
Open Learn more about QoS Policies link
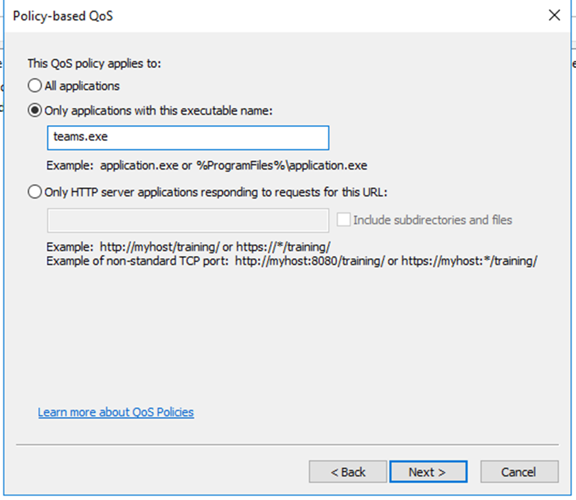pyautogui.click(x=116, y=412)
